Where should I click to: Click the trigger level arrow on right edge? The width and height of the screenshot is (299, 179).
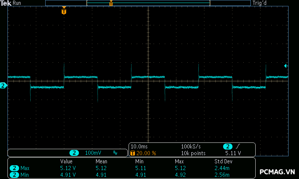tap(286, 66)
